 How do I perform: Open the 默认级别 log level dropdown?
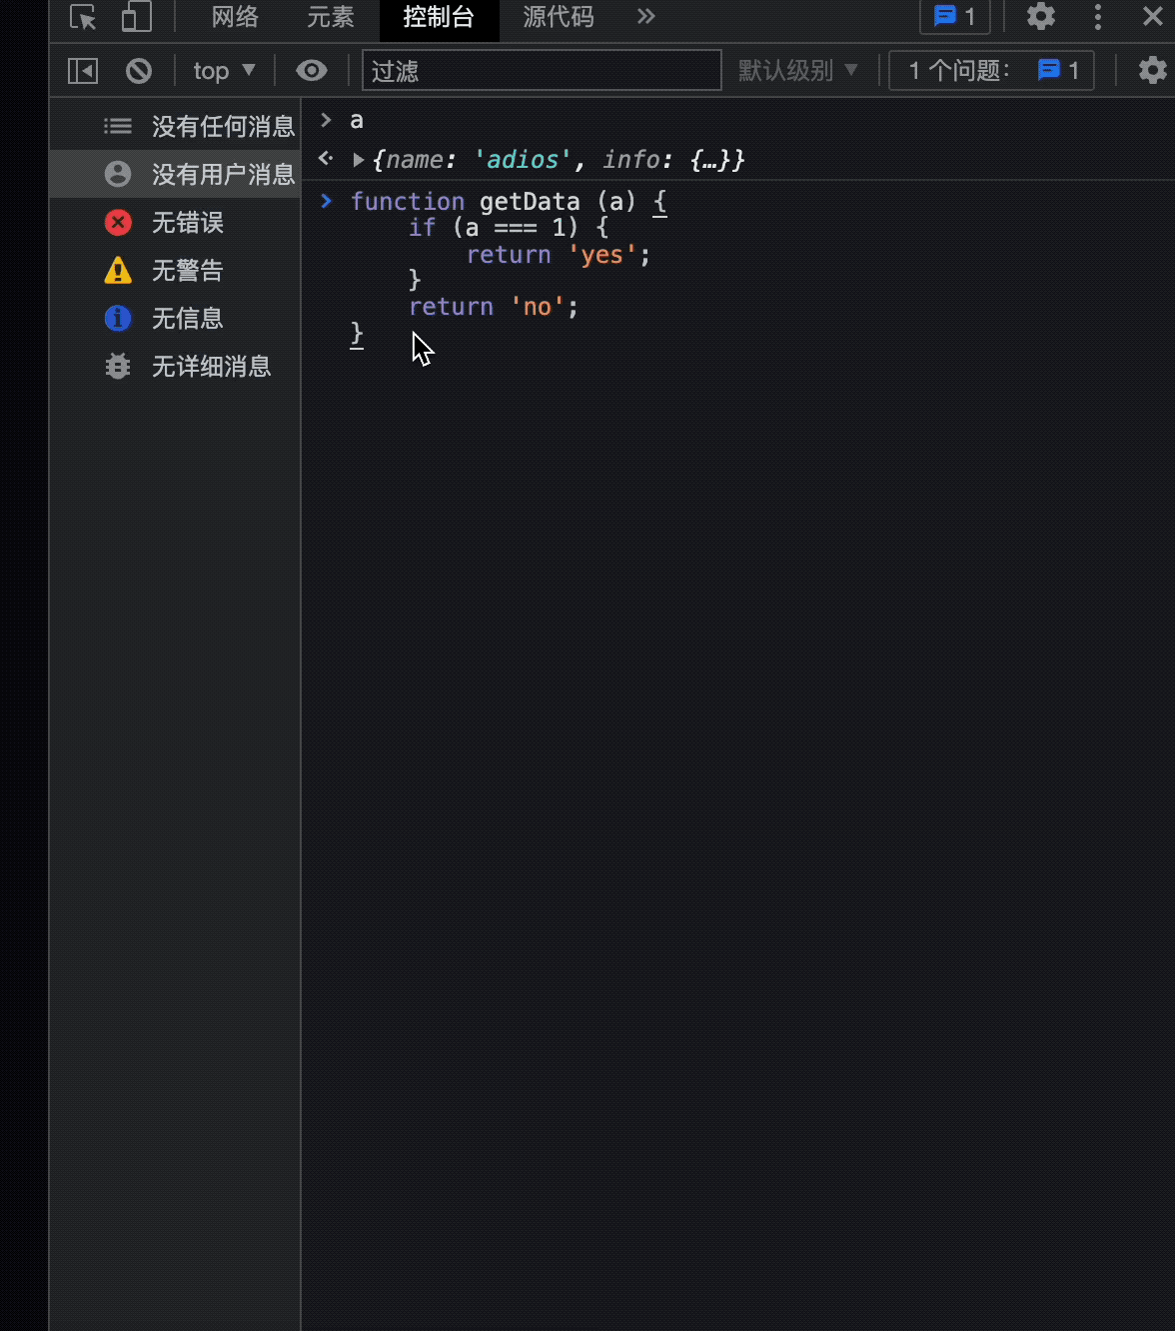click(x=798, y=71)
